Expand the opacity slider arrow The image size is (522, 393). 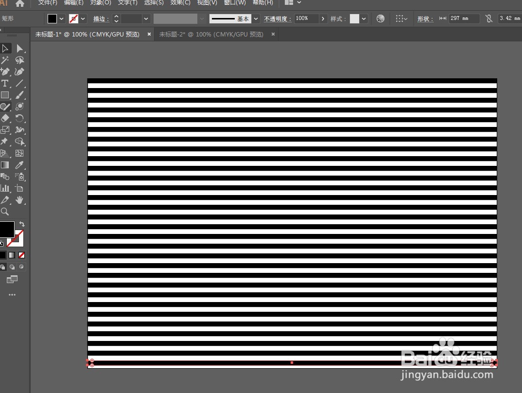pos(323,18)
